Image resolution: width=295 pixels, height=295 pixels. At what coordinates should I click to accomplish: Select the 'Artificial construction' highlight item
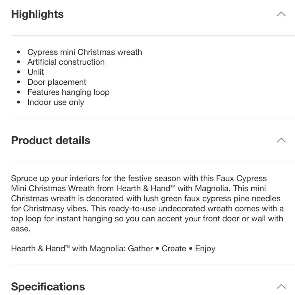tap(66, 62)
